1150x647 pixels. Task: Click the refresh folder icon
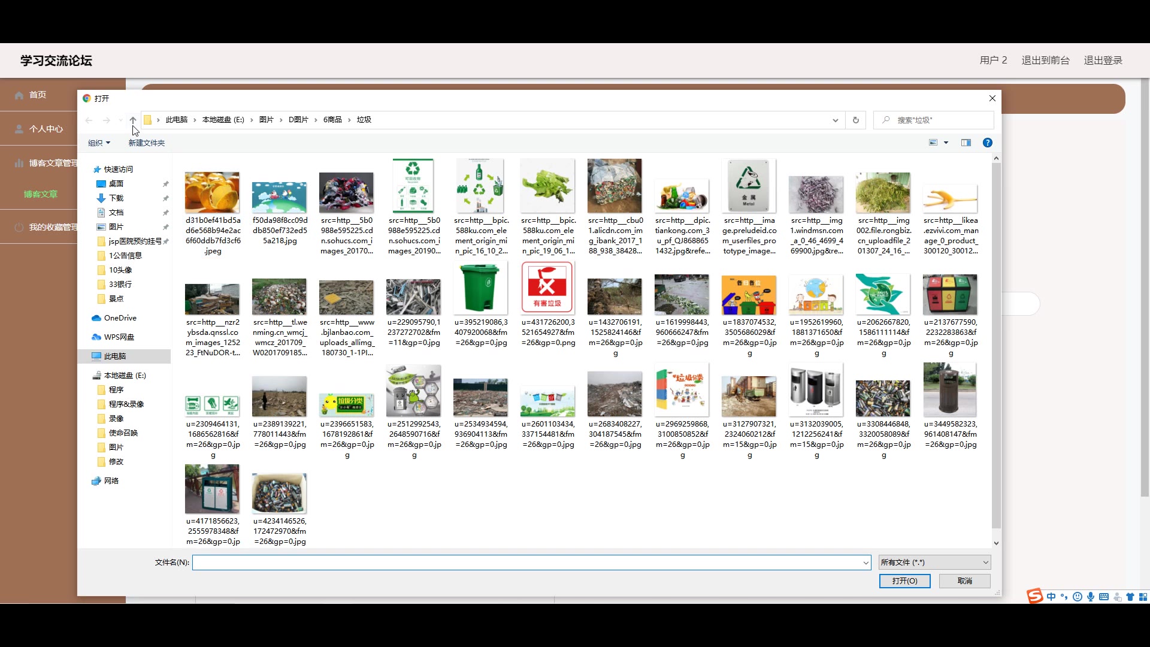(x=855, y=120)
